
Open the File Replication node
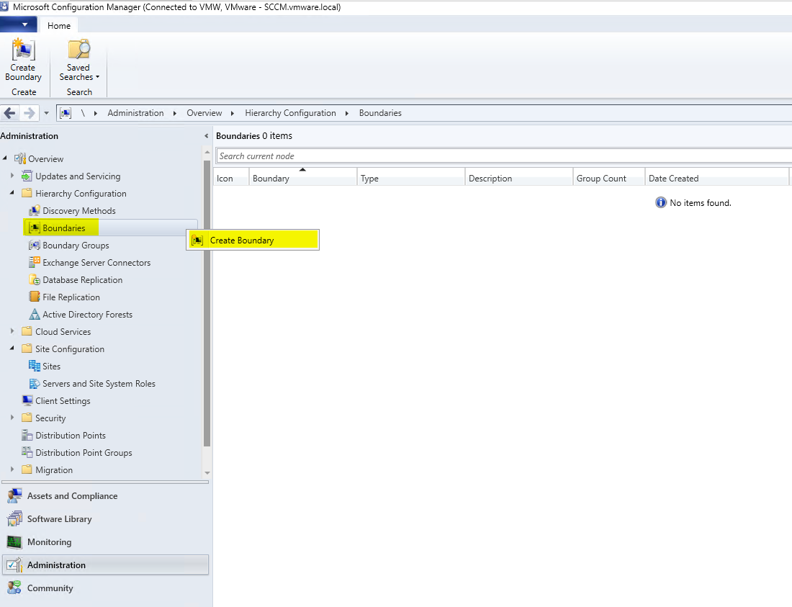[71, 297]
